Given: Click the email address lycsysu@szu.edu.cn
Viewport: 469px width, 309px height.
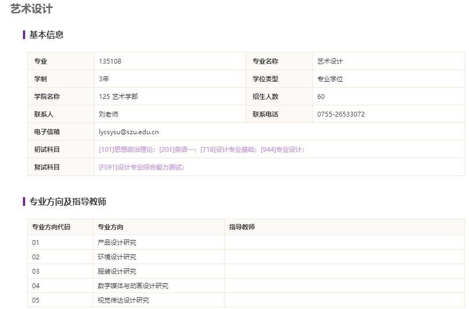Looking at the screenshot, I should [x=129, y=132].
